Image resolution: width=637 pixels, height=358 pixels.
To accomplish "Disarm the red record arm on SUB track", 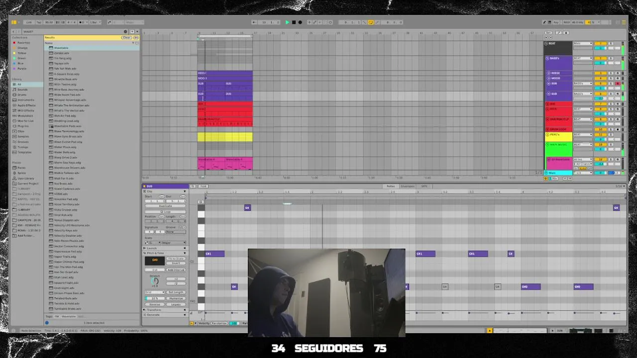I will [x=618, y=84].
